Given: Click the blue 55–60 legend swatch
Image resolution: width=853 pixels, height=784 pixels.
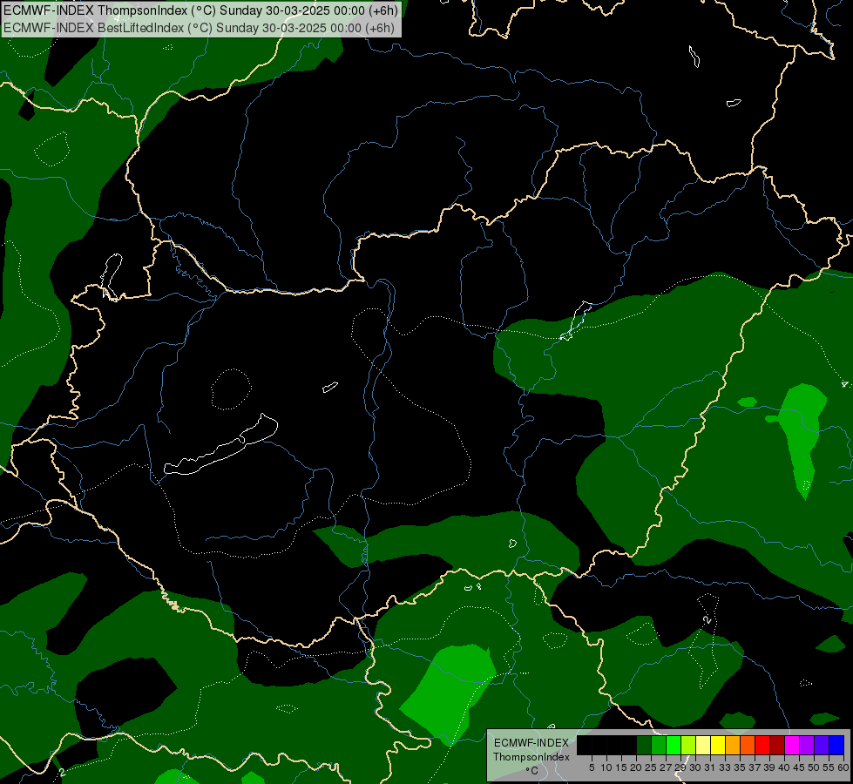Looking at the screenshot, I should pos(836,745).
